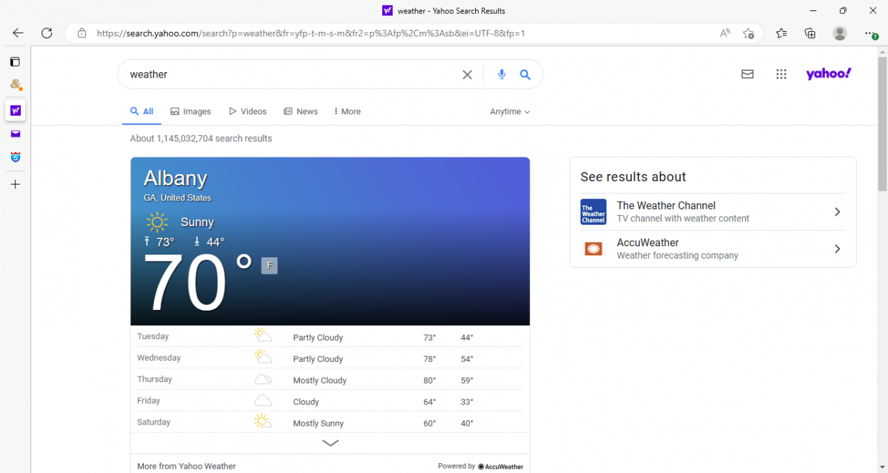Viewport: 888px width, 473px height.
Task: Reload the page with the refresh icon
Action: [46, 33]
